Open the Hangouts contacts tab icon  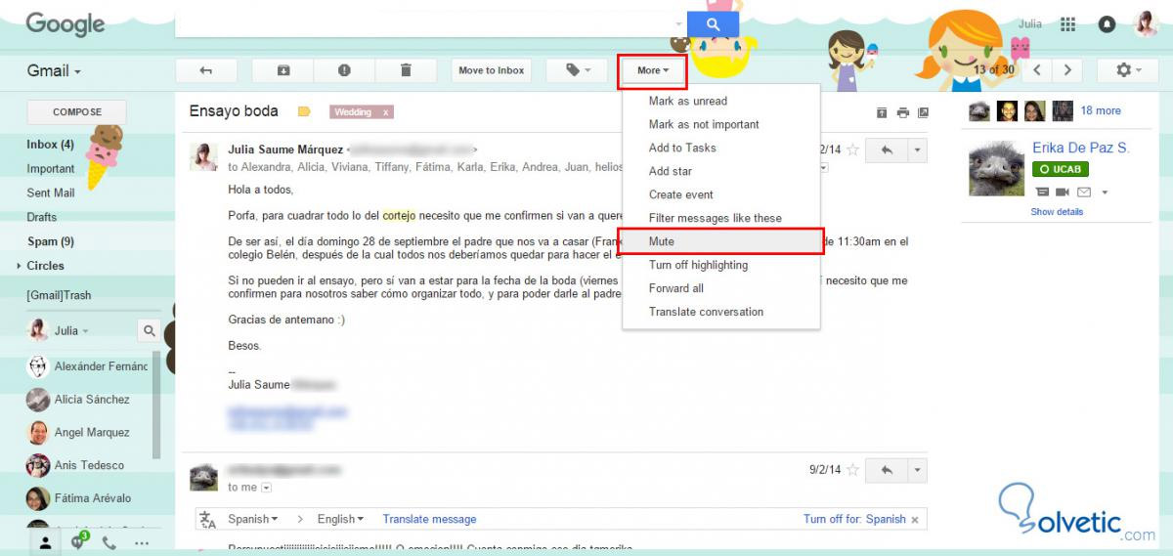pos(45,542)
